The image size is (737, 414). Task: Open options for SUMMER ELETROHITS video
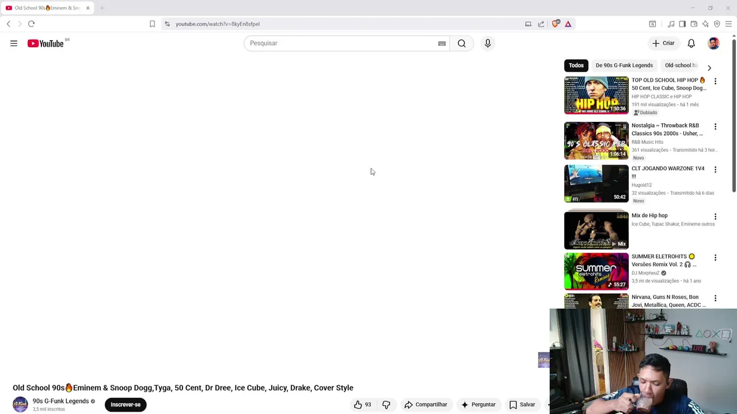coord(715,258)
